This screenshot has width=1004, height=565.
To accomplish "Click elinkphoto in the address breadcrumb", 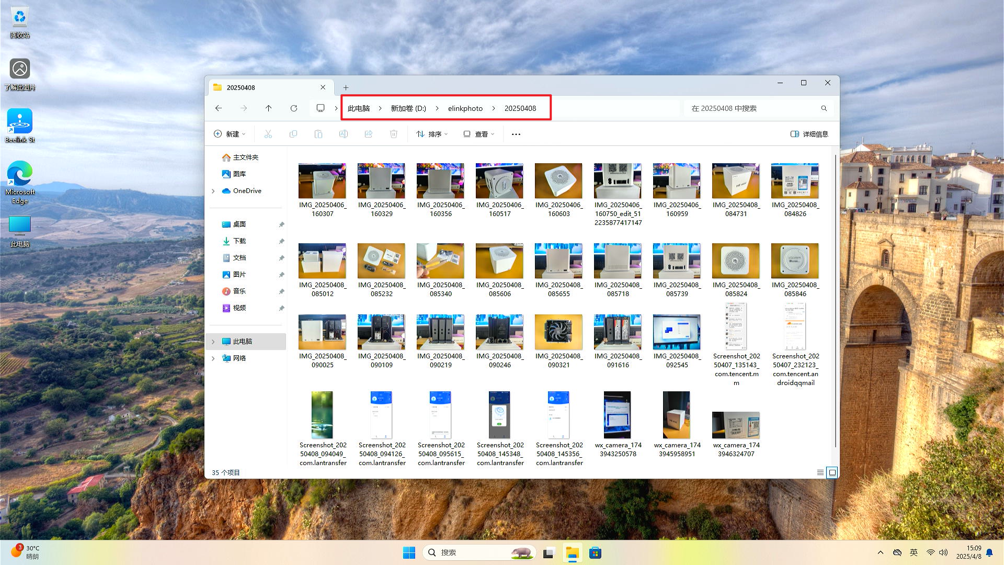I will 465,108.
